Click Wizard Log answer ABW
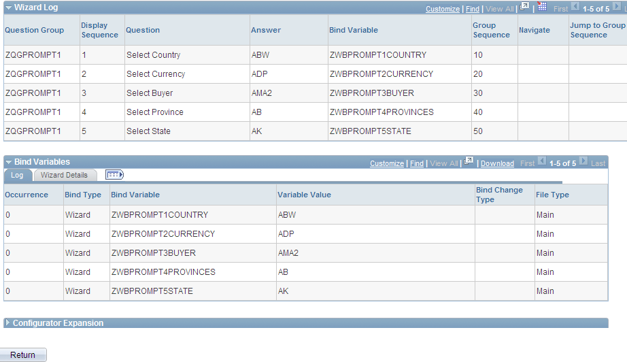This screenshot has width=627, height=362. point(260,55)
